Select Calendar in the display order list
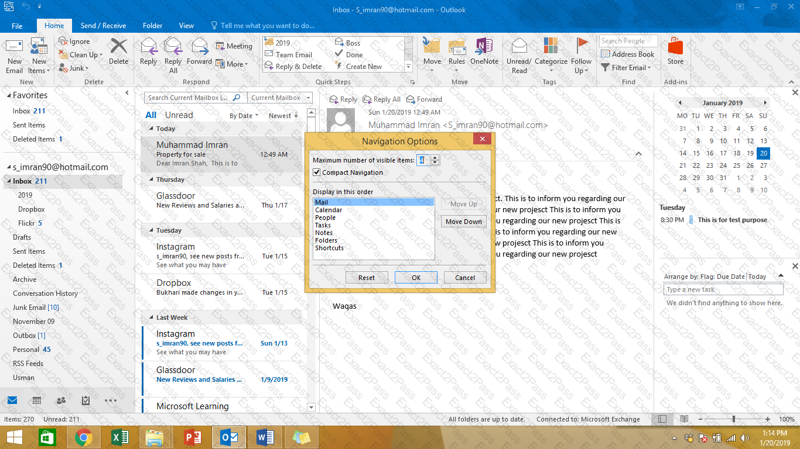 click(x=329, y=210)
